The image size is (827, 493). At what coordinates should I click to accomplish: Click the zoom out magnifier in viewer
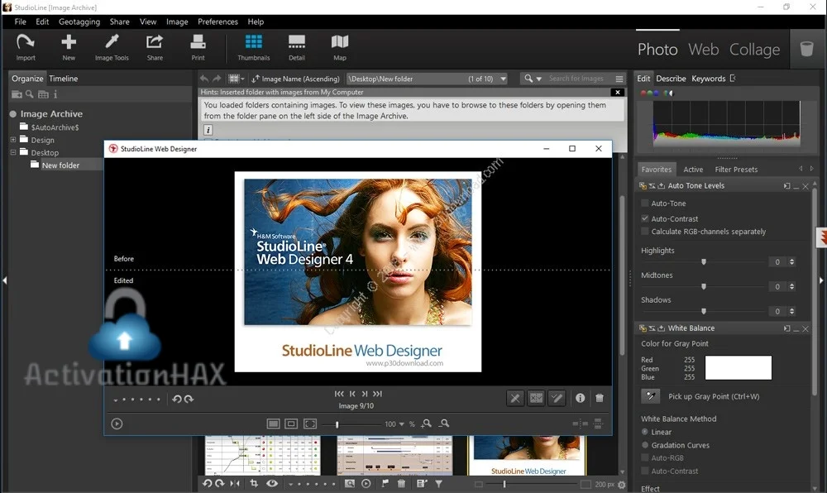[445, 424]
